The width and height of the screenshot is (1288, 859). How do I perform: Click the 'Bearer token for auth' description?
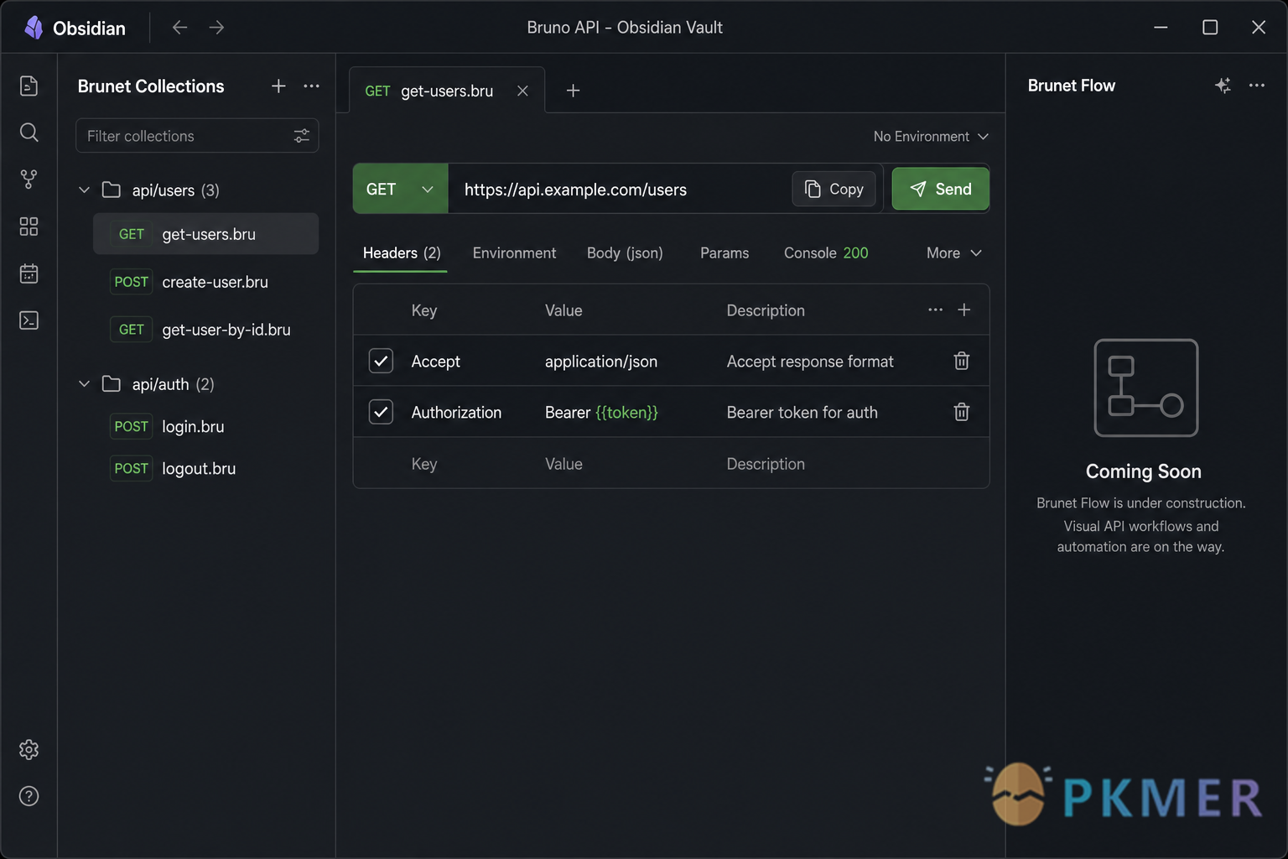802,413
